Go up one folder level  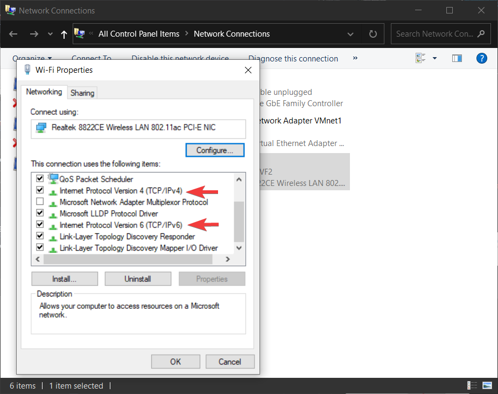[x=64, y=34]
